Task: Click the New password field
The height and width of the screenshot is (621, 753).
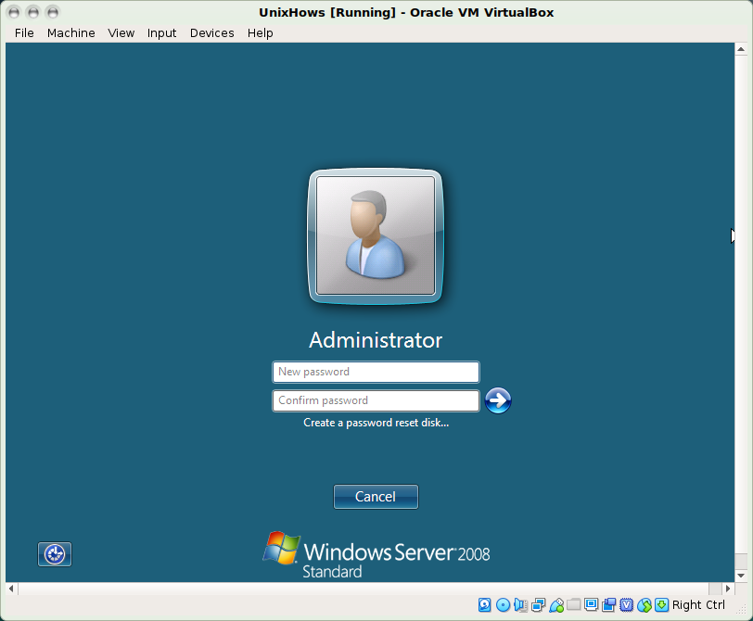Action: pos(376,372)
